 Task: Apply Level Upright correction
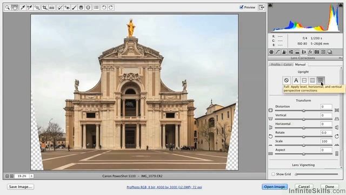pyautogui.click(x=304, y=80)
